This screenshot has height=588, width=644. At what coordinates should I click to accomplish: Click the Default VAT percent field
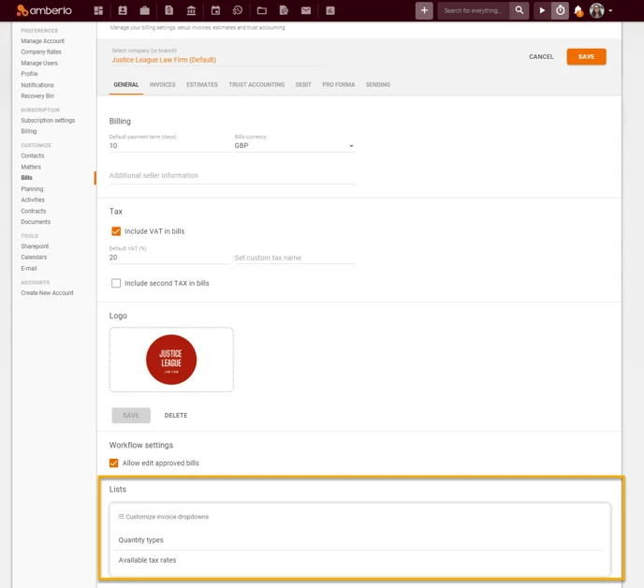[x=169, y=257]
